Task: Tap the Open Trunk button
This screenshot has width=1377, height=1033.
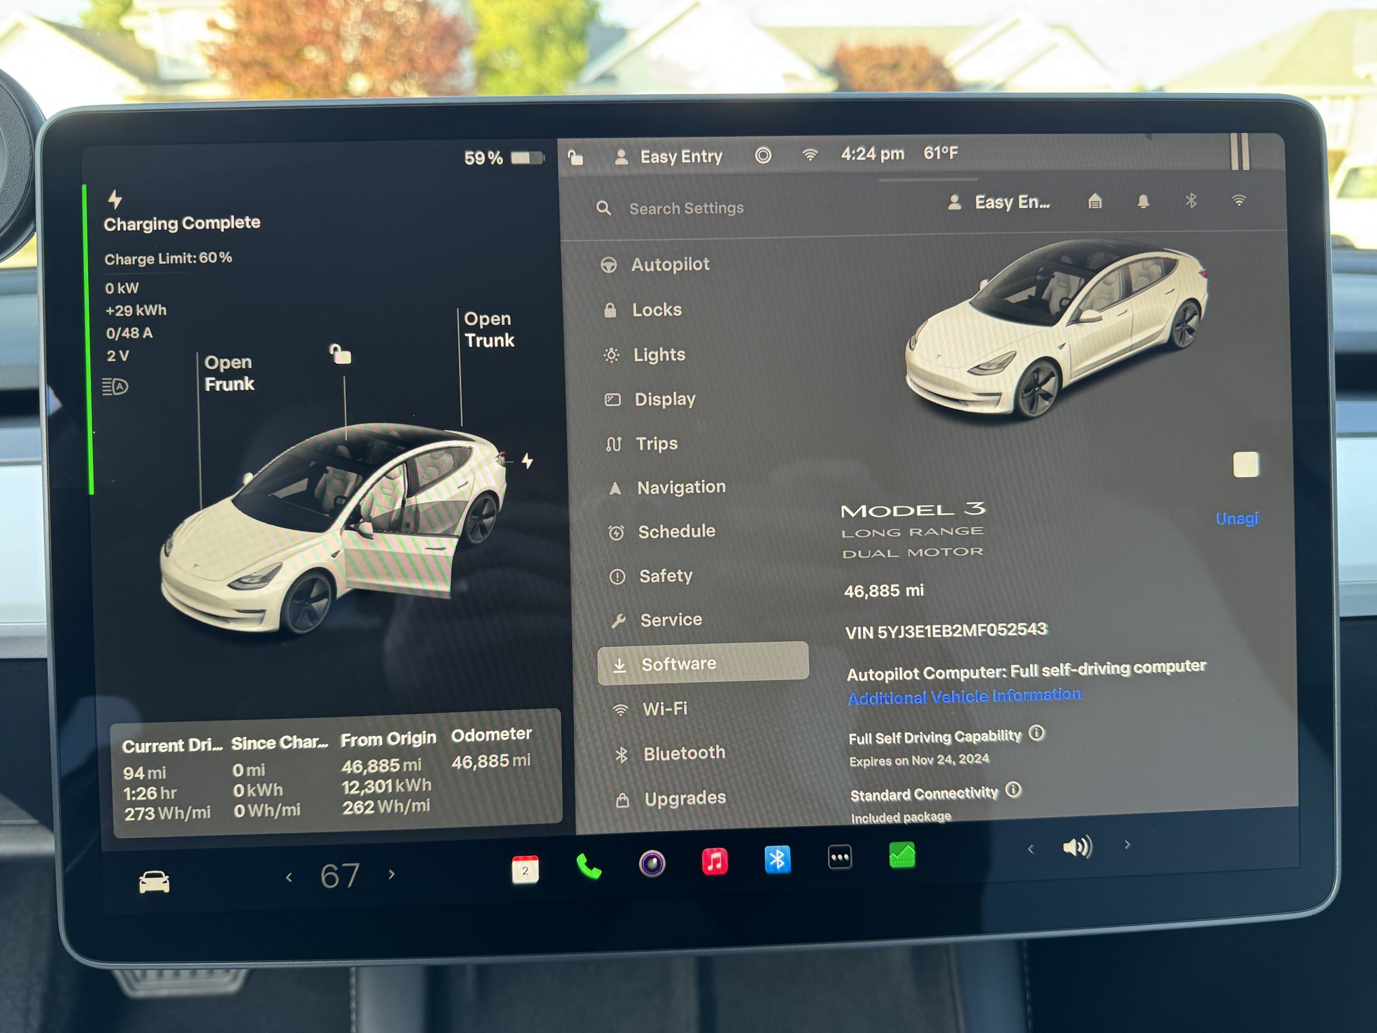Action: (489, 329)
